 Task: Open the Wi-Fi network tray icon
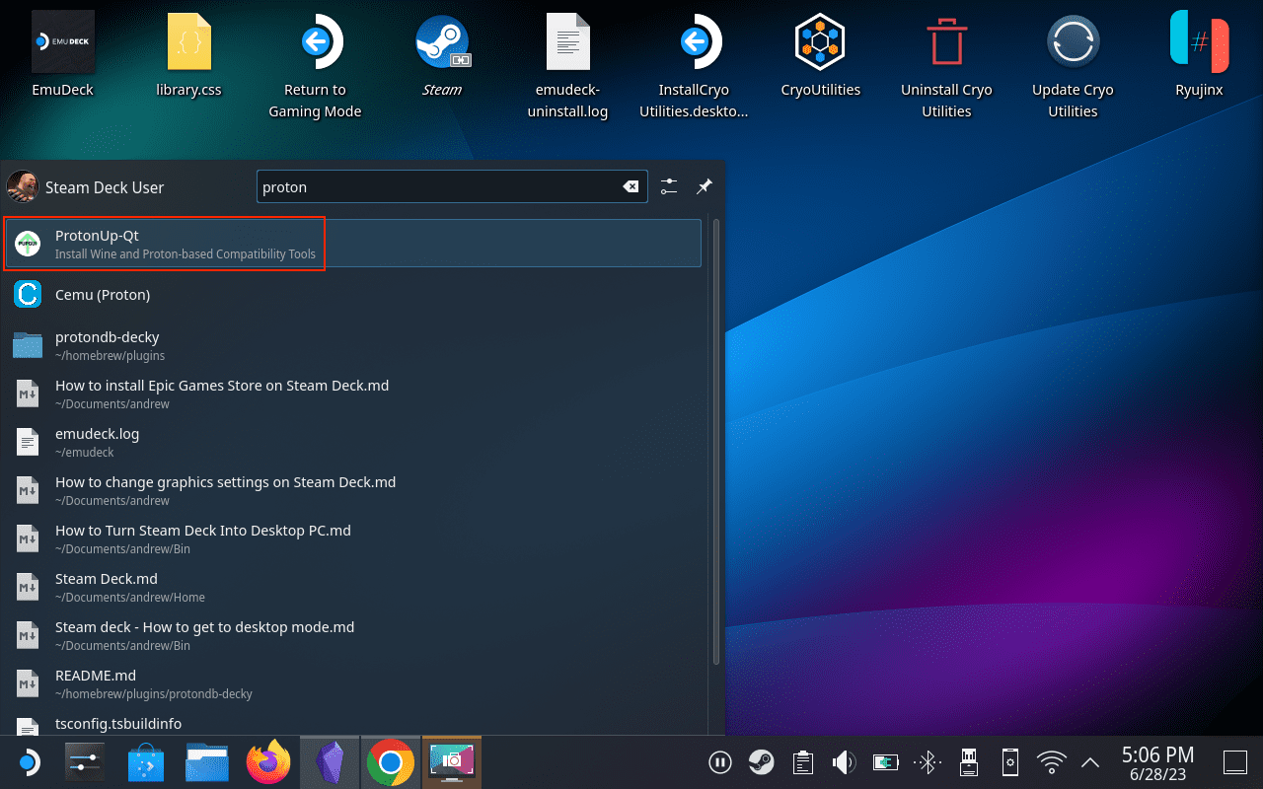click(1052, 762)
